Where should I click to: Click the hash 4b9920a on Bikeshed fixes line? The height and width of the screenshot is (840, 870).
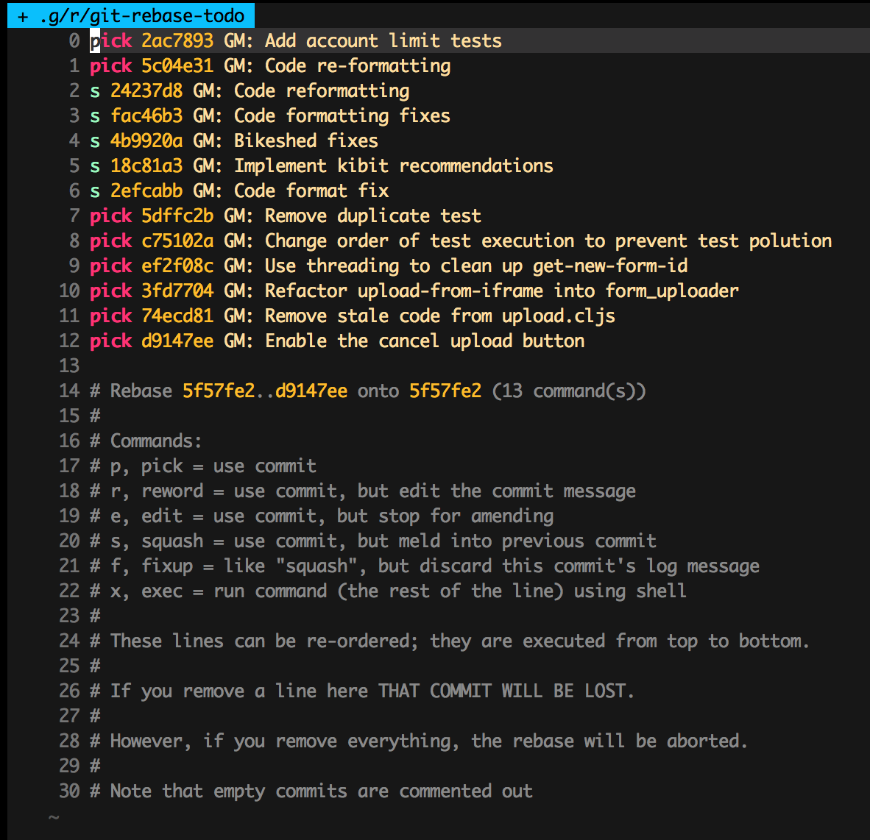[x=146, y=140]
